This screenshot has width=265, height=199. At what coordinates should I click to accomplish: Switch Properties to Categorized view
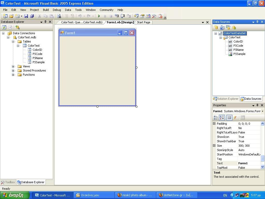point(216,118)
